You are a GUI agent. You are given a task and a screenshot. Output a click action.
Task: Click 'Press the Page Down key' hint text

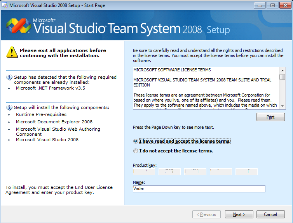[x=173, y=127]
